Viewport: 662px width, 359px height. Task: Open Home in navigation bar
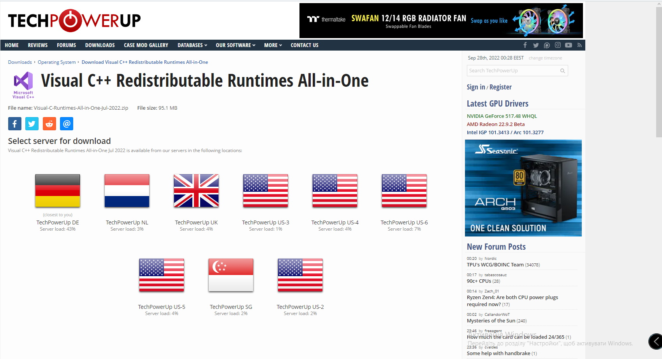(x=12, y=45)
